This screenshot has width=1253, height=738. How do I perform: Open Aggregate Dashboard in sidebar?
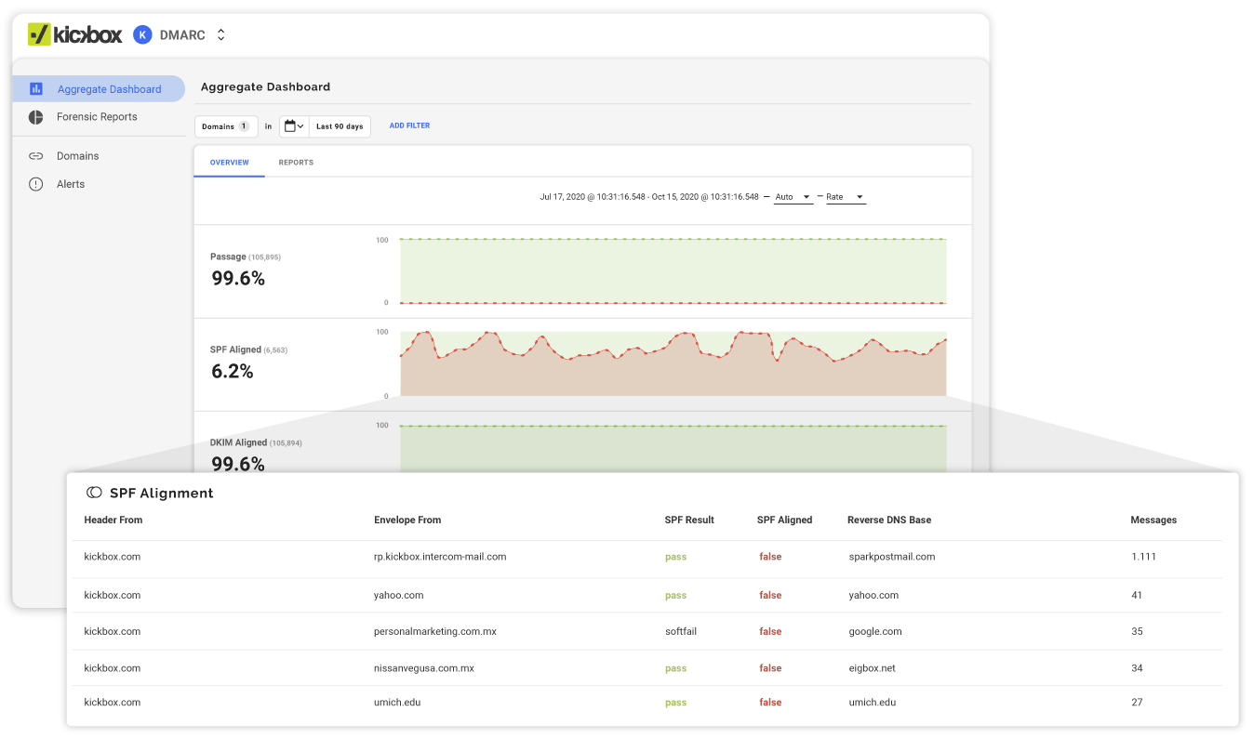99,89
